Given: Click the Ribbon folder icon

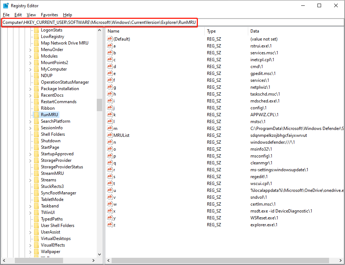Looking at the screenshot, I should click(x=37, y=108).
